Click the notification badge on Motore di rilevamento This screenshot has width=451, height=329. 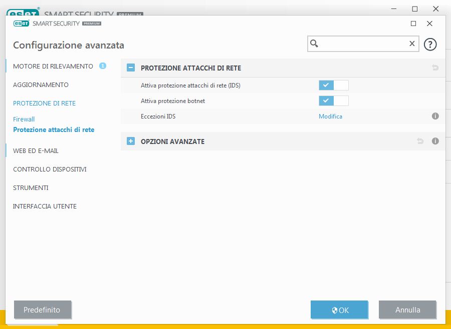coord(103,66)
